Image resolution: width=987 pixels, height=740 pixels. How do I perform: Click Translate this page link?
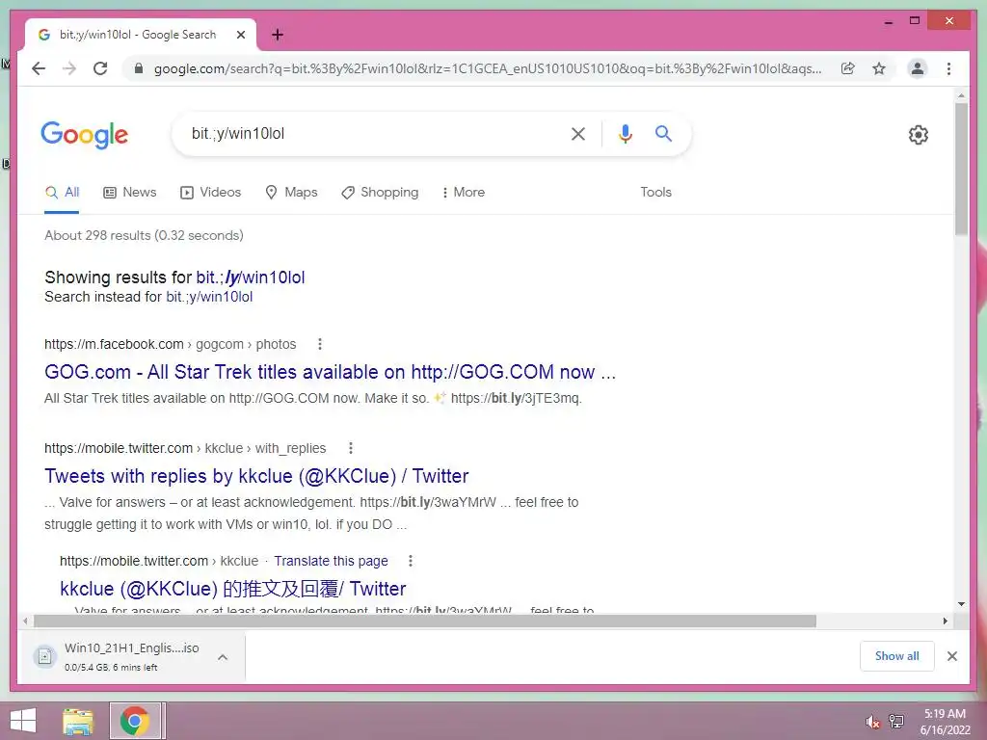(332, 561)
